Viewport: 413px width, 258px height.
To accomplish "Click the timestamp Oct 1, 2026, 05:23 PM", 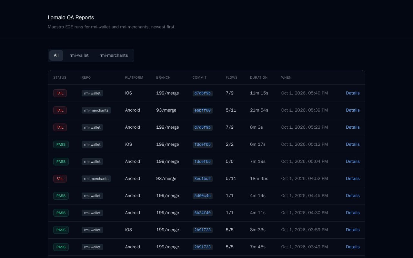I will tap(305, 127).
